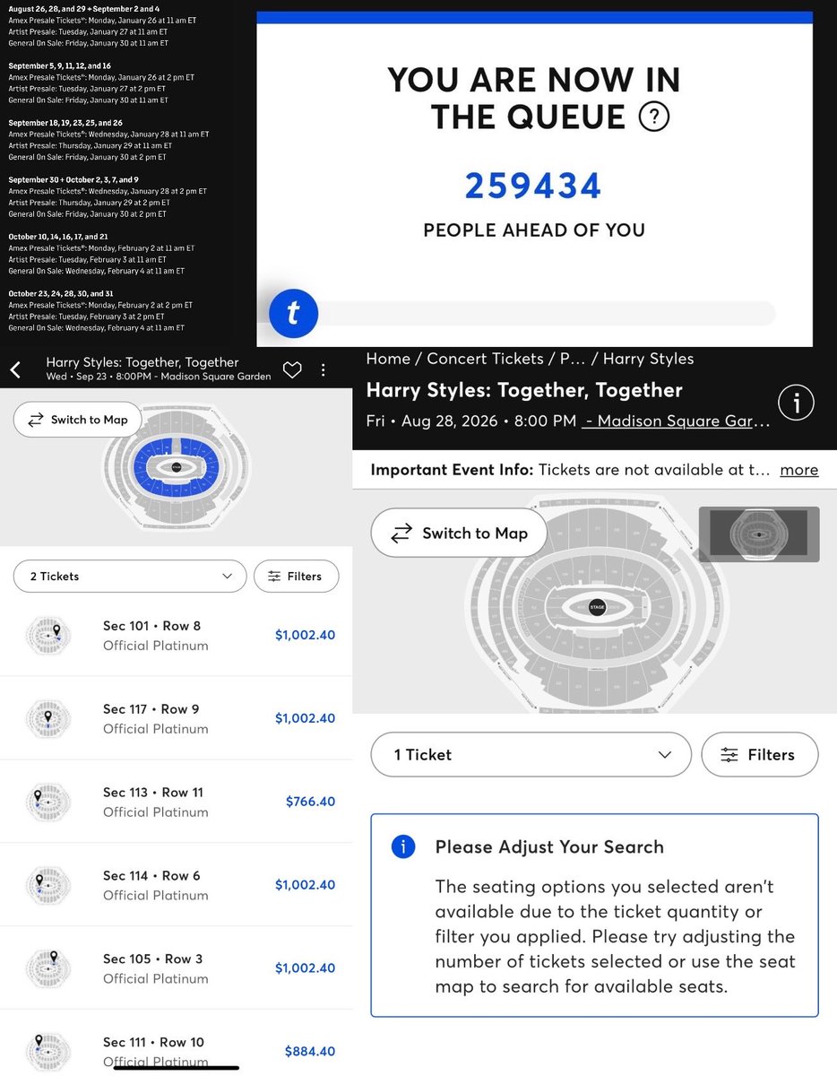This screenshot has height=1076, width=837.
Task: Open queue help question mark icon
Action: click(x=654, y=117)
